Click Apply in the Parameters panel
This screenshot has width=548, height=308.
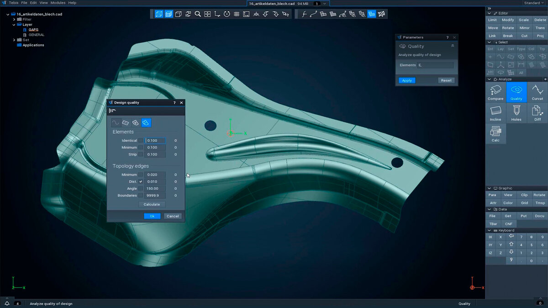[x=407, y=80]
